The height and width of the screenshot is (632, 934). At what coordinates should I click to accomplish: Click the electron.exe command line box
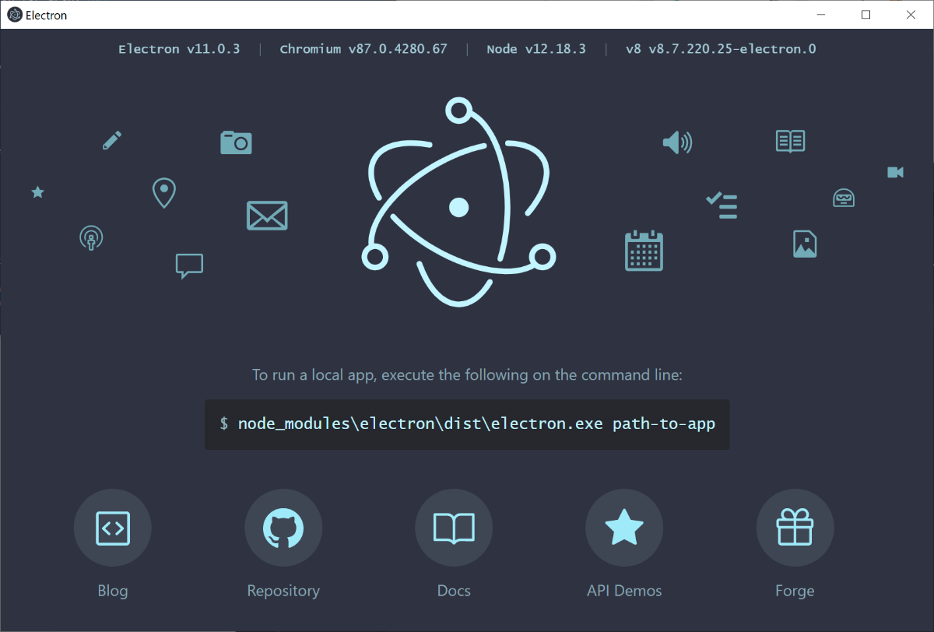pyautogui.click(x=467, y=424)
